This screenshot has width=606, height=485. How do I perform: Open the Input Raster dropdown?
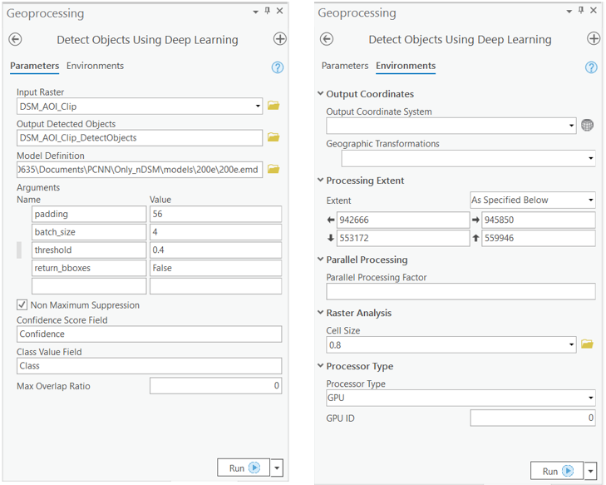[x=259, y=106]
